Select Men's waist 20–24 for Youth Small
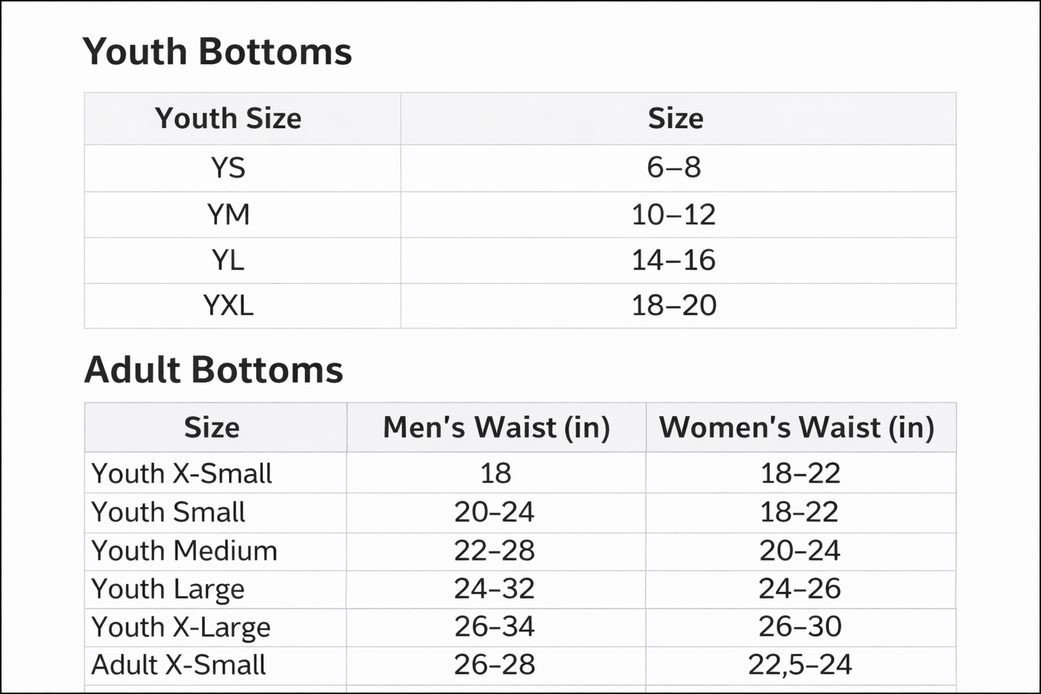This screenshot has height=694, width=1041. coord(494,512)
